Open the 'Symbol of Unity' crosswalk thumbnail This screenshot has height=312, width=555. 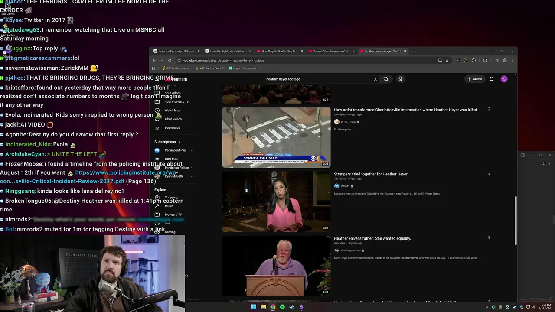pyautogui.click(x=276, y=137)
